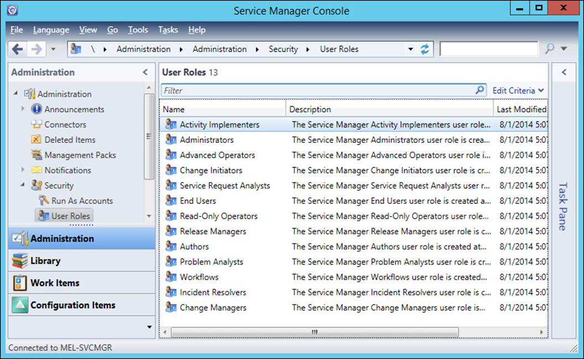Viewport: 584px width, 359px height.
Task: Open the Language menu
Action: coord(51,29)
